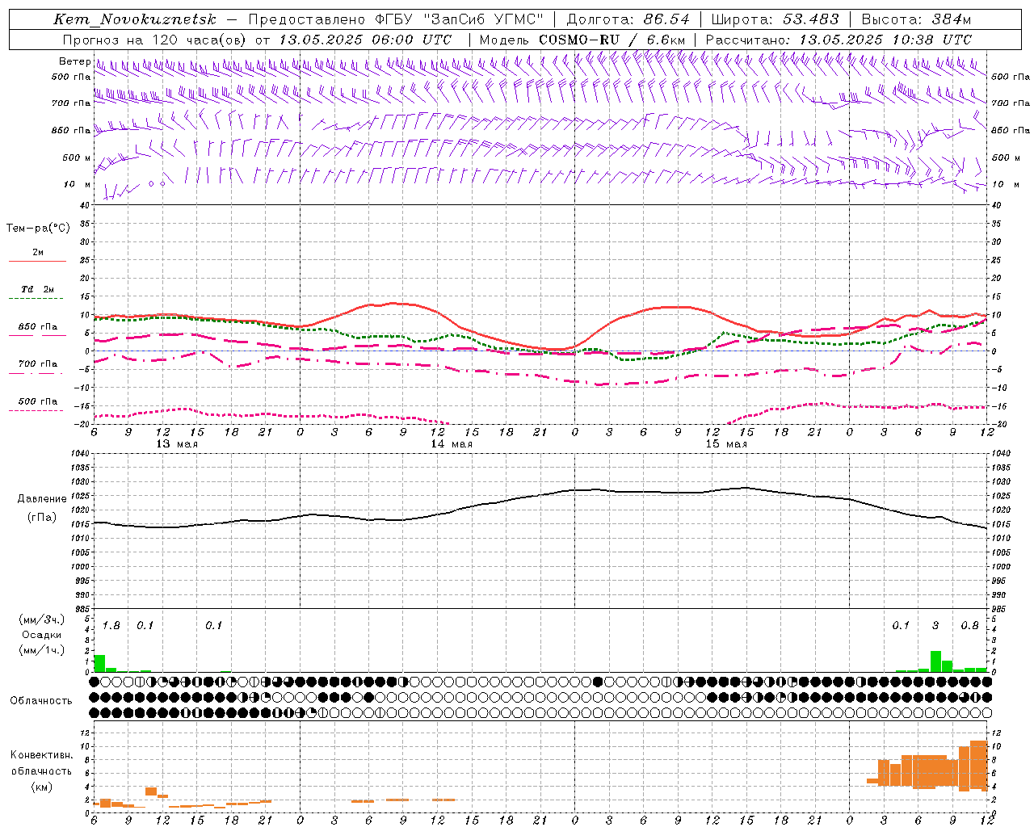Click the 'Td 2м' dew point legend entry
This screenshot has height=827, width=1034.
[38, 289]
